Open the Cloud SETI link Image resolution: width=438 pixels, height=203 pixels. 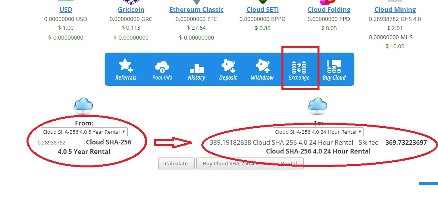pos(262,9)
